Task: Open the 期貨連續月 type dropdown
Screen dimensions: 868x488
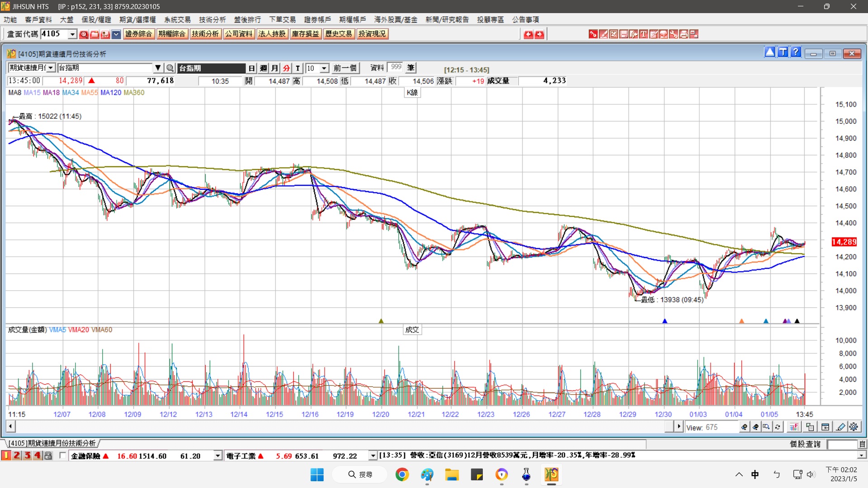Action: (51, 68)
